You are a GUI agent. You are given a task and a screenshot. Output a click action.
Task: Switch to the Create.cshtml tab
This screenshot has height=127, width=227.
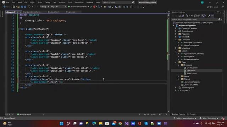(53, 12)
